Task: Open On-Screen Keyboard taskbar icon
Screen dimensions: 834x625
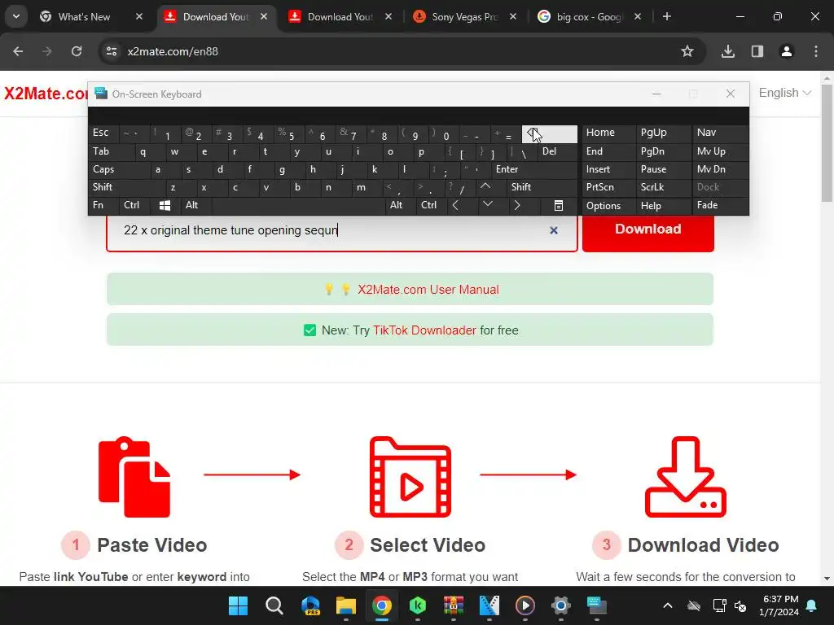Action: click(x=597, y=605)
